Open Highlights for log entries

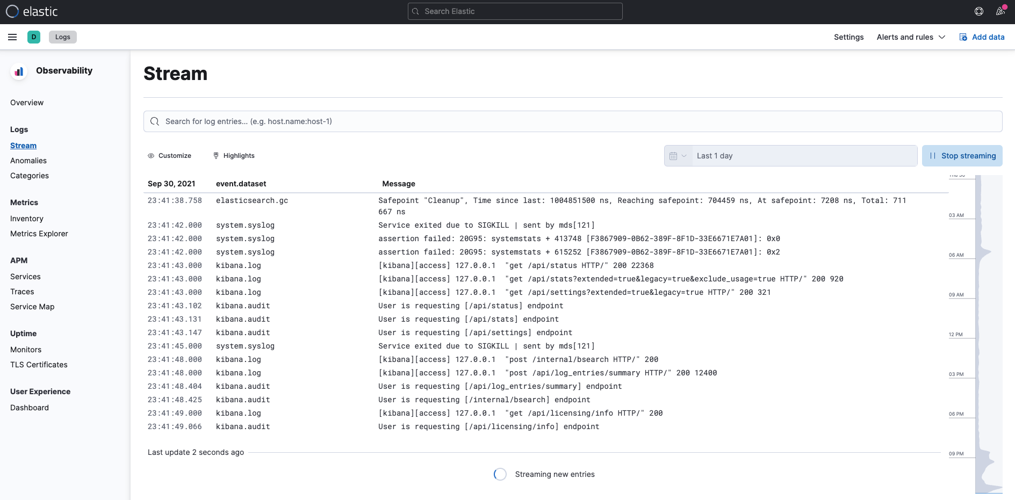pyautogui.click(x=234, y=156)
